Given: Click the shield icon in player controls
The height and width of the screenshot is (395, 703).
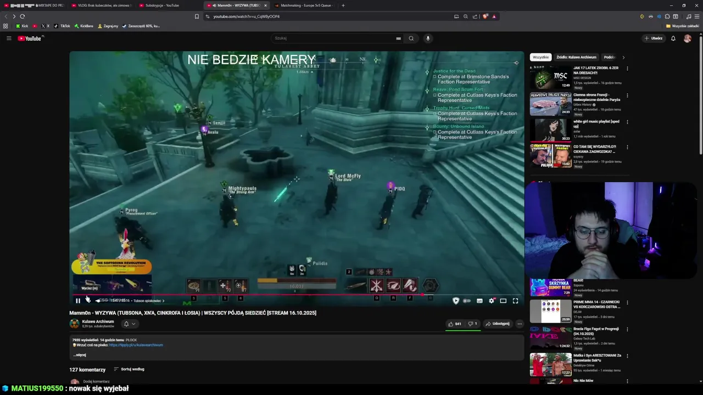Looking at the screenshot, I should (x=455, y=301).
